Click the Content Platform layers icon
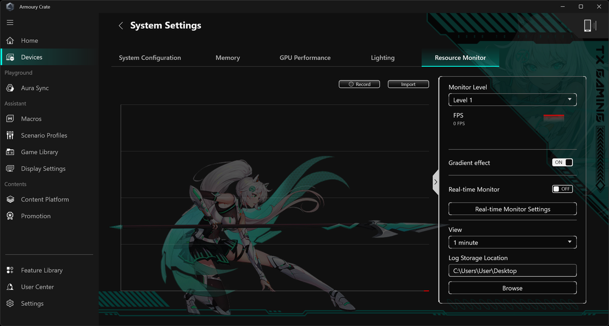This screenshot has height=326, width=609. coord(10,199)
